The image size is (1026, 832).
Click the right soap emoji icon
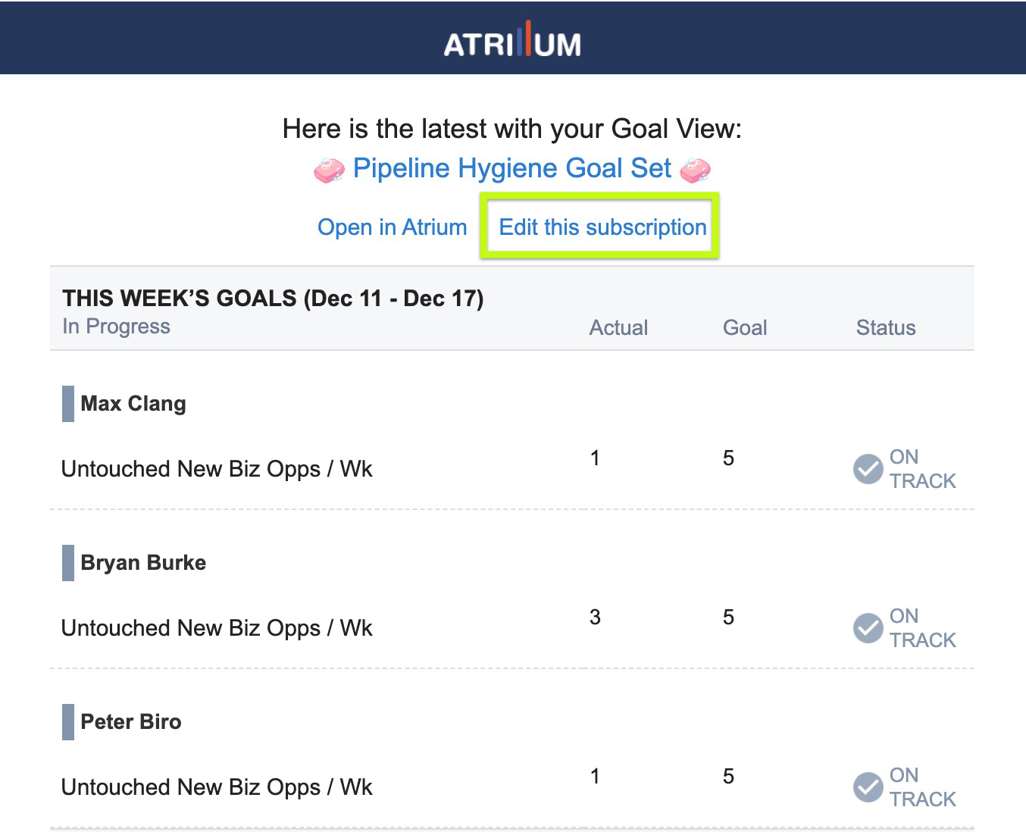coord(696,170)
